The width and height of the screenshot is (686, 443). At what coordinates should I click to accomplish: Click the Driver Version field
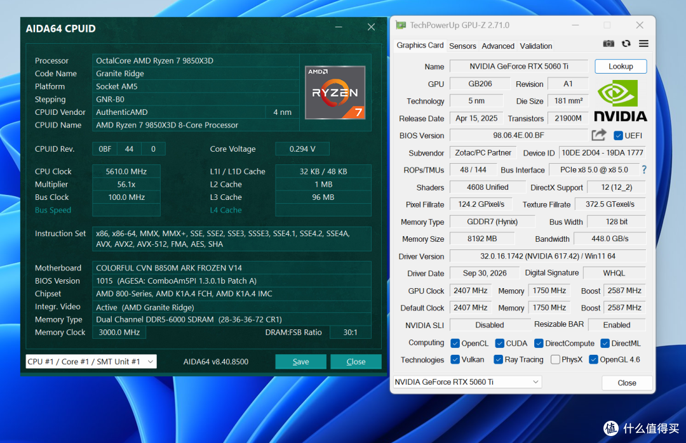click(x=548, y=256)
